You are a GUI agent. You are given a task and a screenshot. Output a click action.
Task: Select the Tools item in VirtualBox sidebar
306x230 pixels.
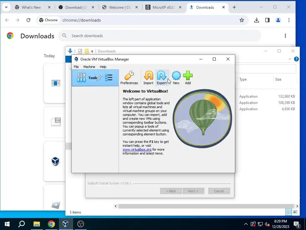pos(95,78)
